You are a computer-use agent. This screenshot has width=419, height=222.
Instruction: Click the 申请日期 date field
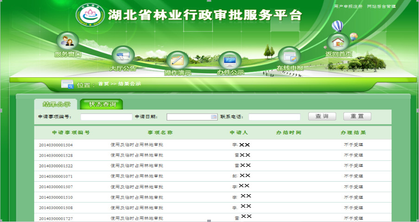click(189, 117)
